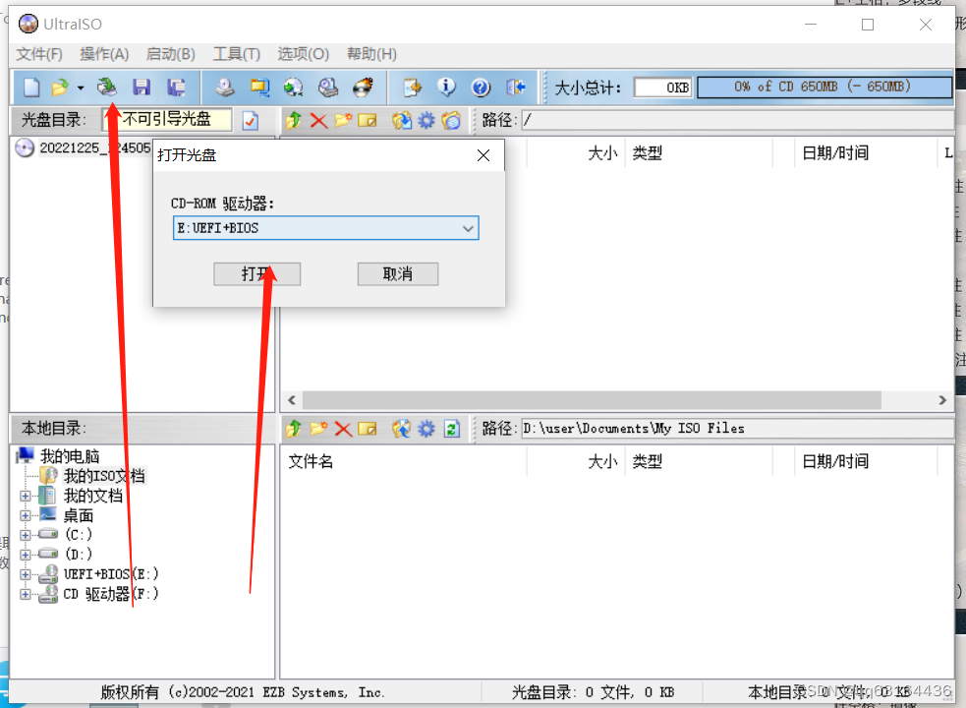Click the rename icon in disc directory toolbar
This screenshot has width=966, height=708.
368,120
